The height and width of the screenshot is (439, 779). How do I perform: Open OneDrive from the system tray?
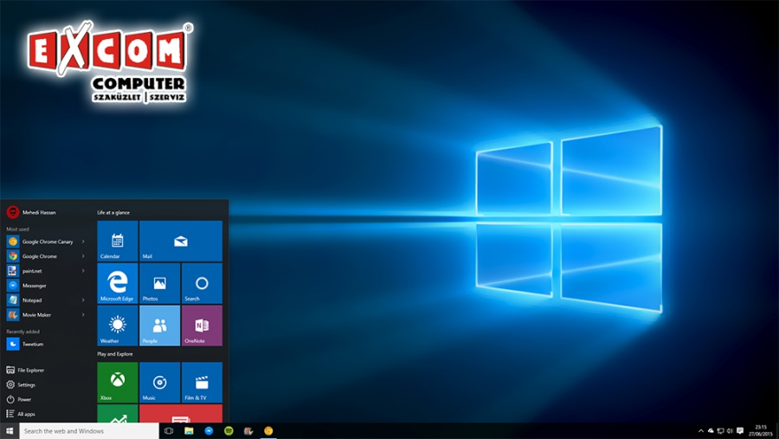pyautogui.click(x=711, y=431)
